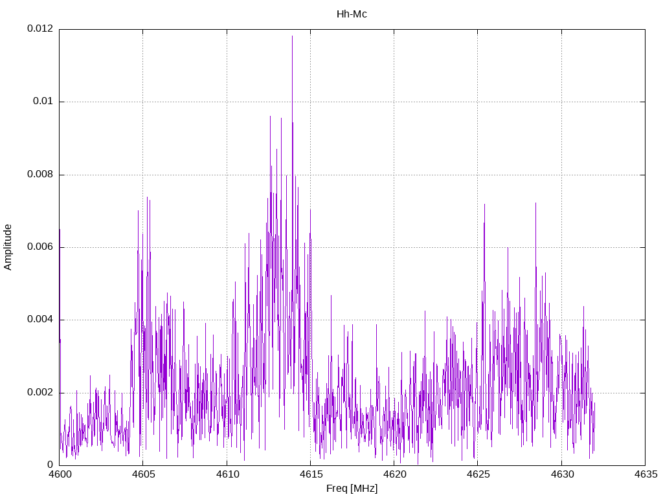This screenshot has height=497, width=663.
Task: Click the 4600 x-axis tick label
Action: tap(60, 474)
